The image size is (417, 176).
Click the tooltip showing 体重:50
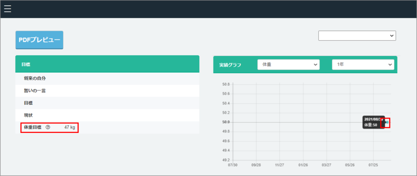tap(373, 122)
